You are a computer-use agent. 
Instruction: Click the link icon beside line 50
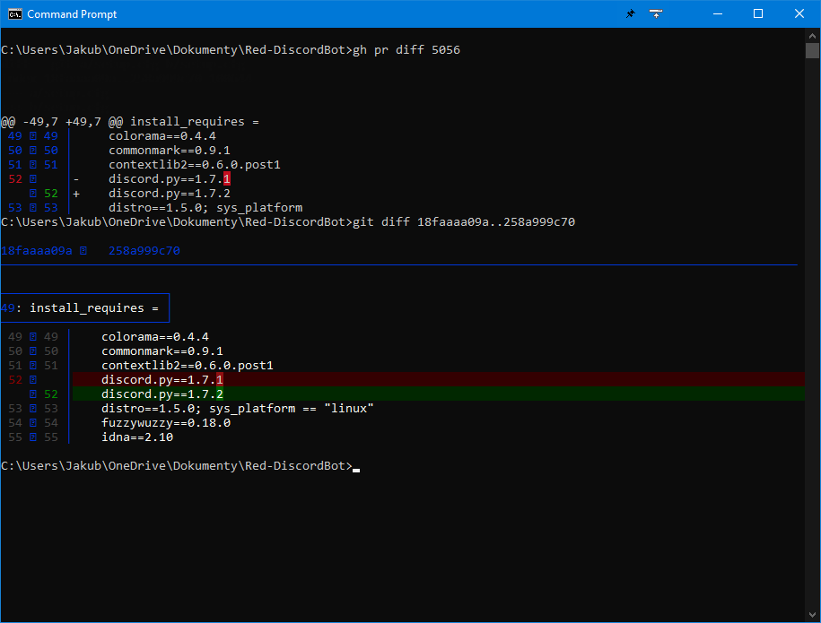point(31,350)
